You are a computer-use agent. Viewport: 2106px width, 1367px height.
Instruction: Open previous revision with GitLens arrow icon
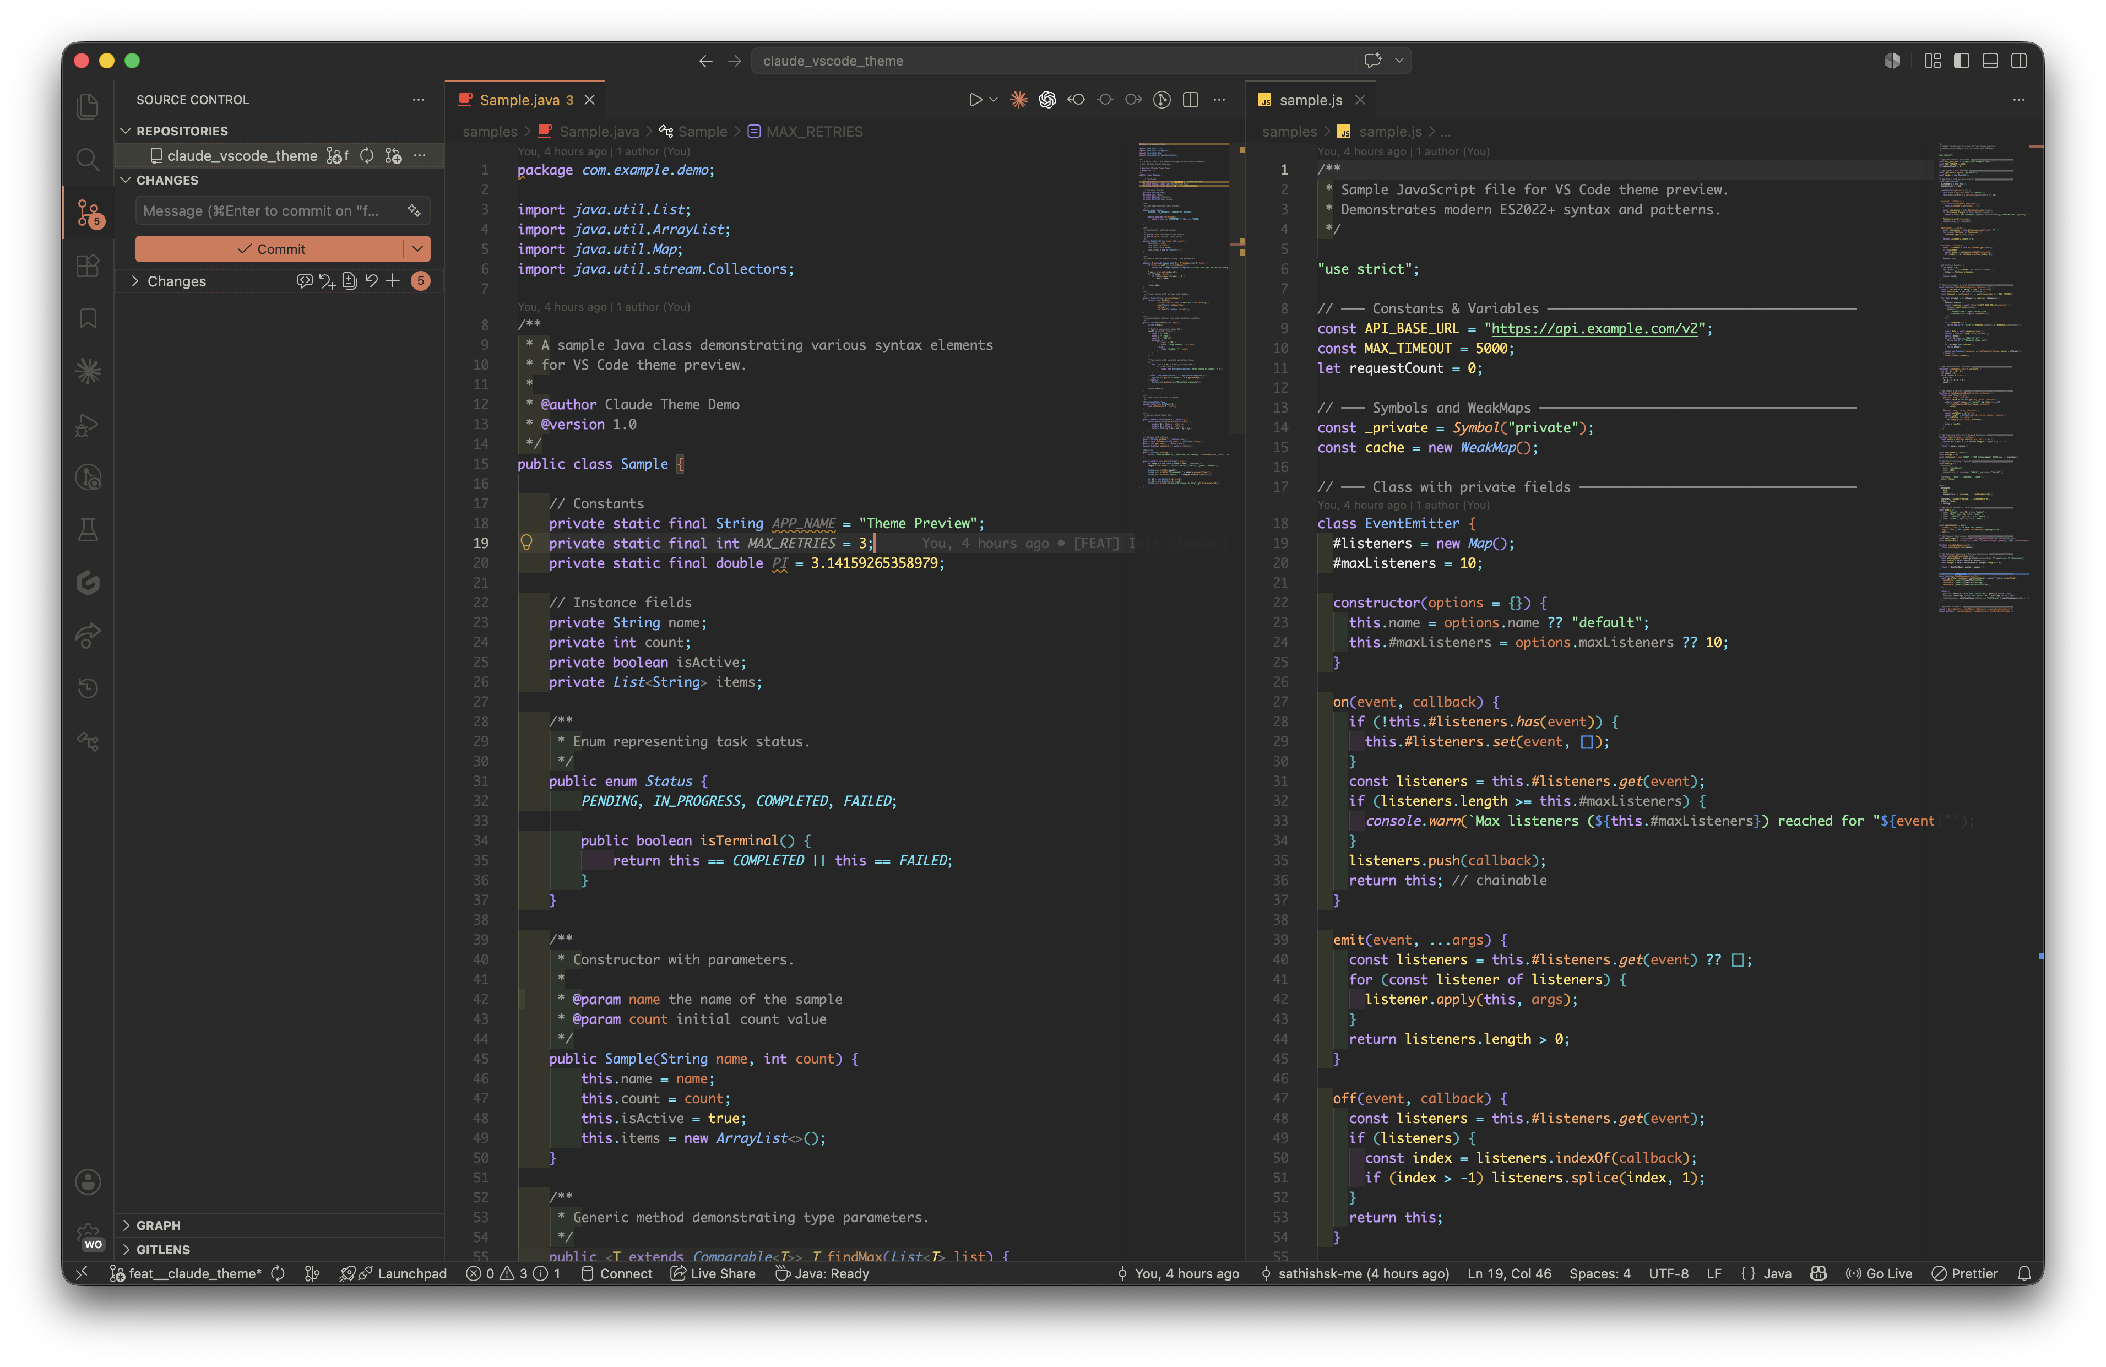(1076, 100)
